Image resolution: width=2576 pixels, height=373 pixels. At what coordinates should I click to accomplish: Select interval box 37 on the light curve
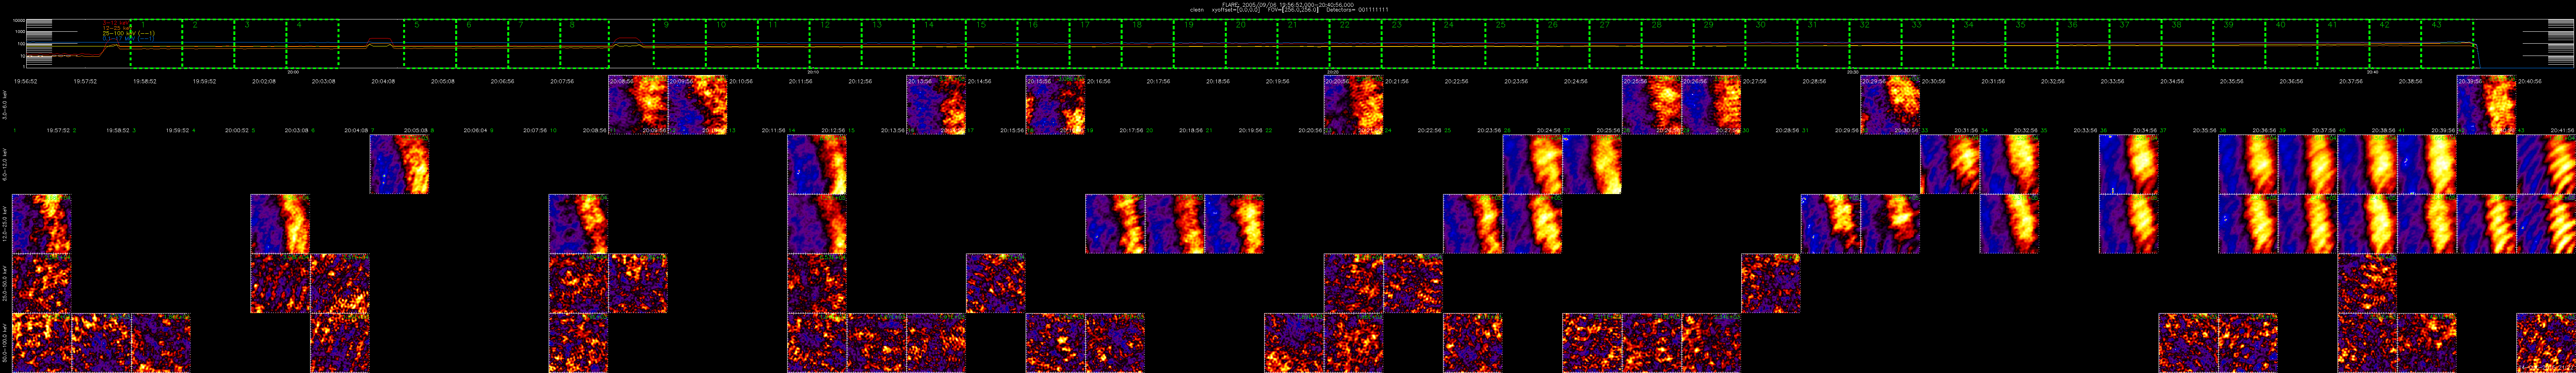[2135, 44]
